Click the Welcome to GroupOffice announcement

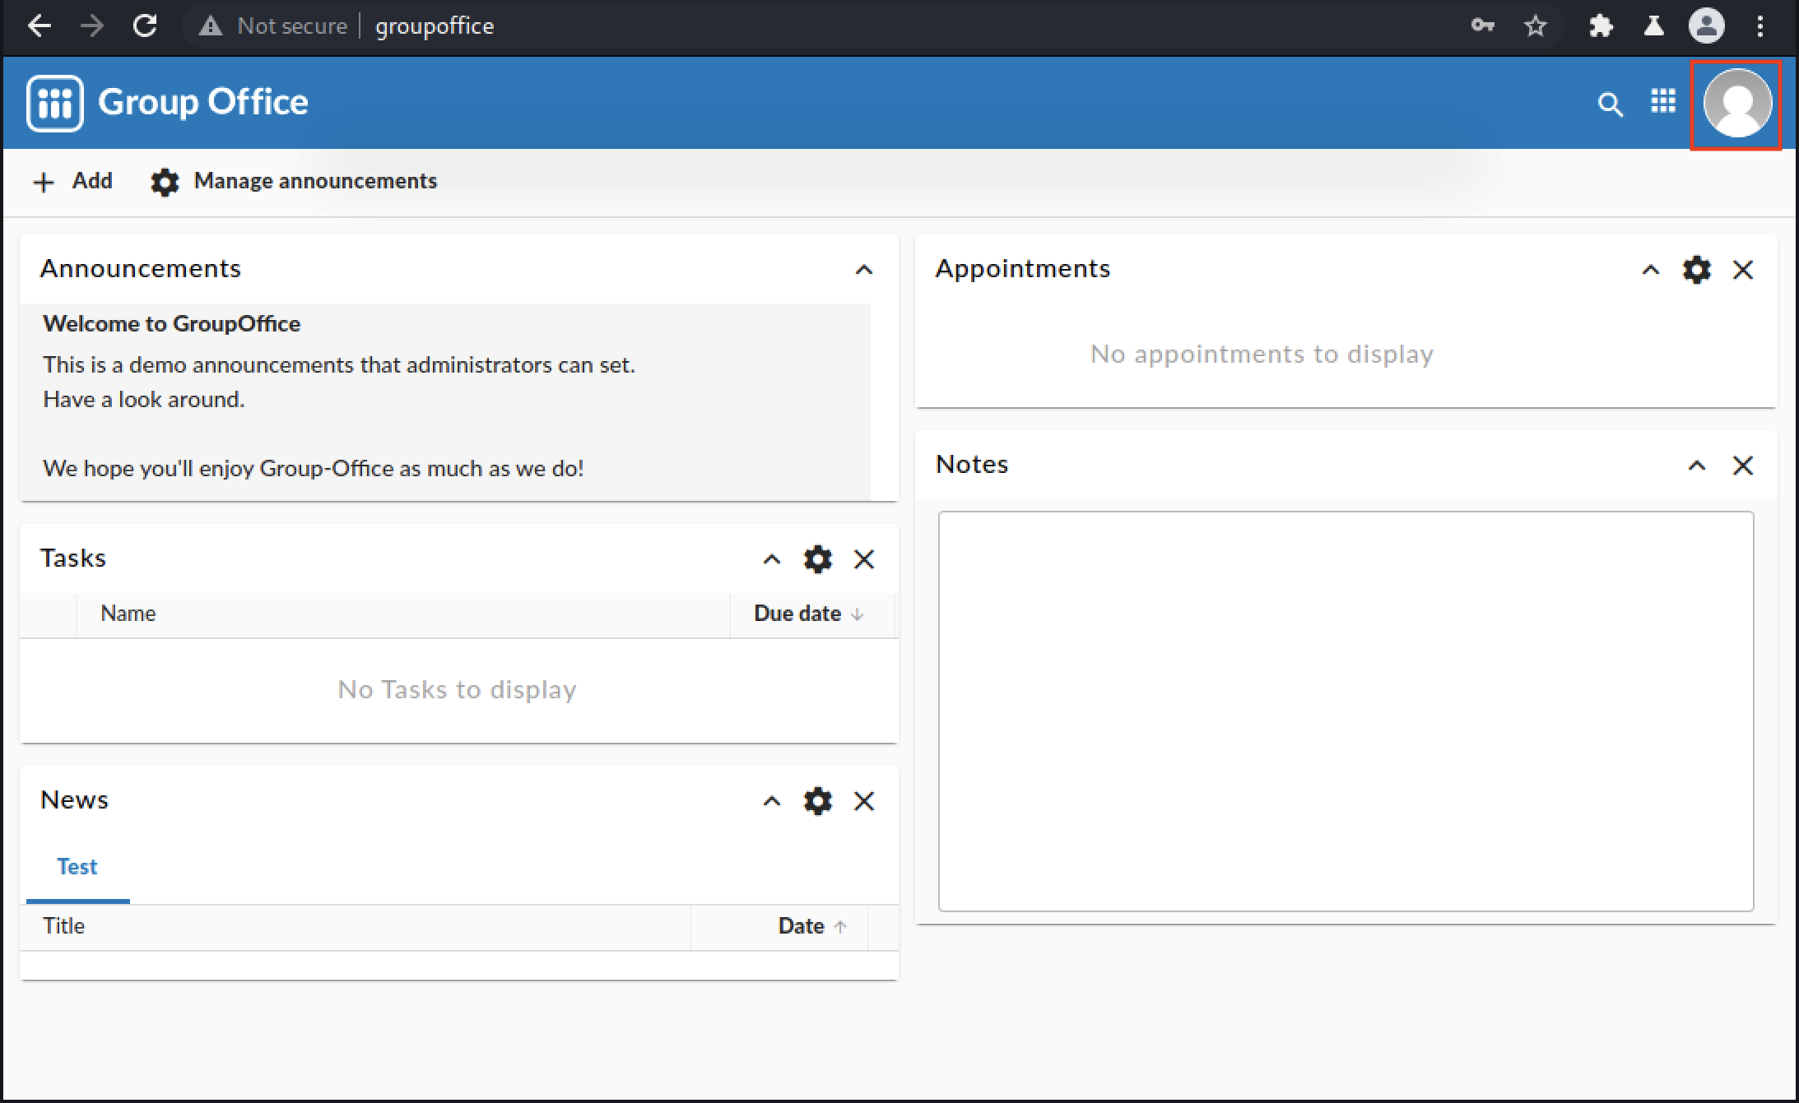pyautogui.click(x=172, y=324)
